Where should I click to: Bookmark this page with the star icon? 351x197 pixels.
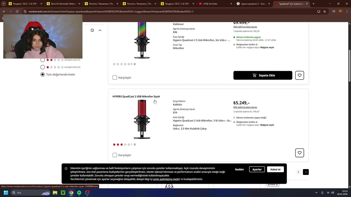coord(325,11)
